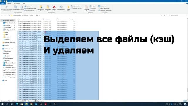Click Выделить все (Select all)
The image size is (188, 106).
tap(103, 6)
